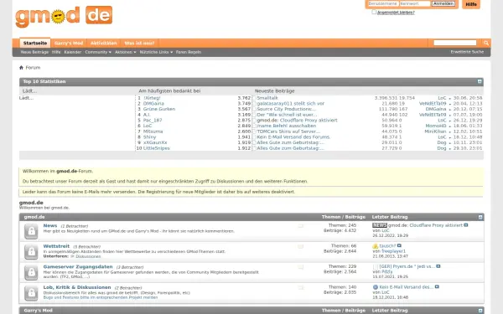Screen dimensions: 503x314
Task: Toggle the Angemeldet bleiben checkbox
Action: (x=374, y=12)
